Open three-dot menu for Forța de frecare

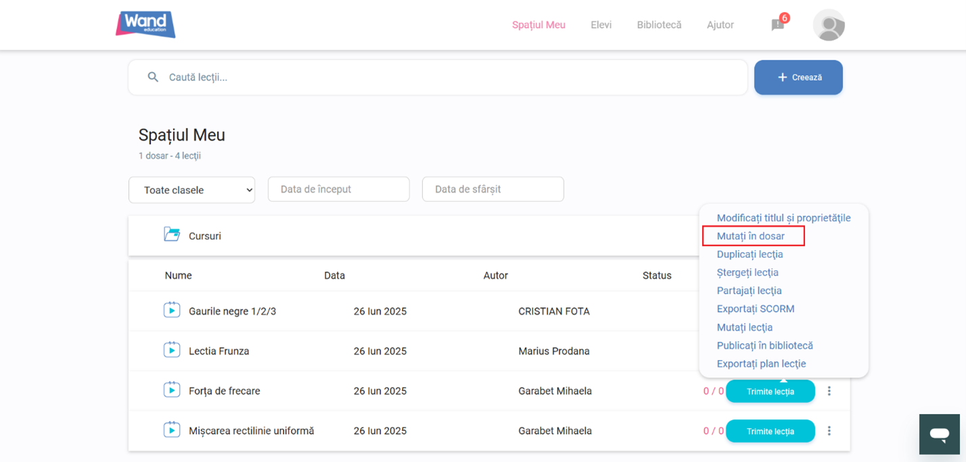[x=829, y=391]
